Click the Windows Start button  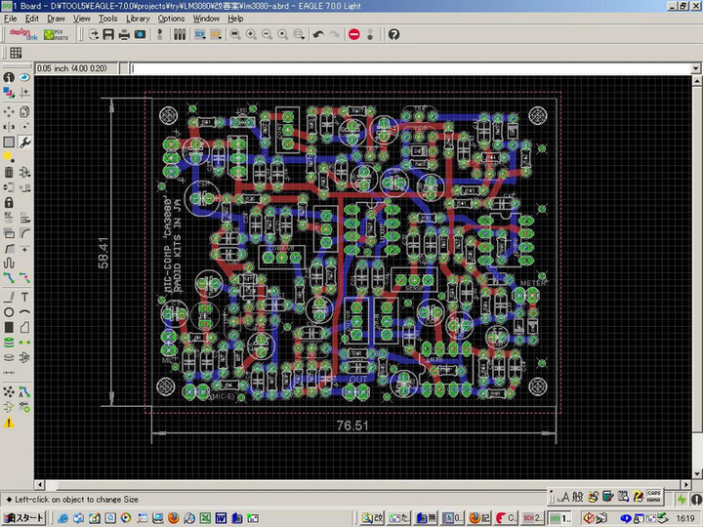pos(23,517)
